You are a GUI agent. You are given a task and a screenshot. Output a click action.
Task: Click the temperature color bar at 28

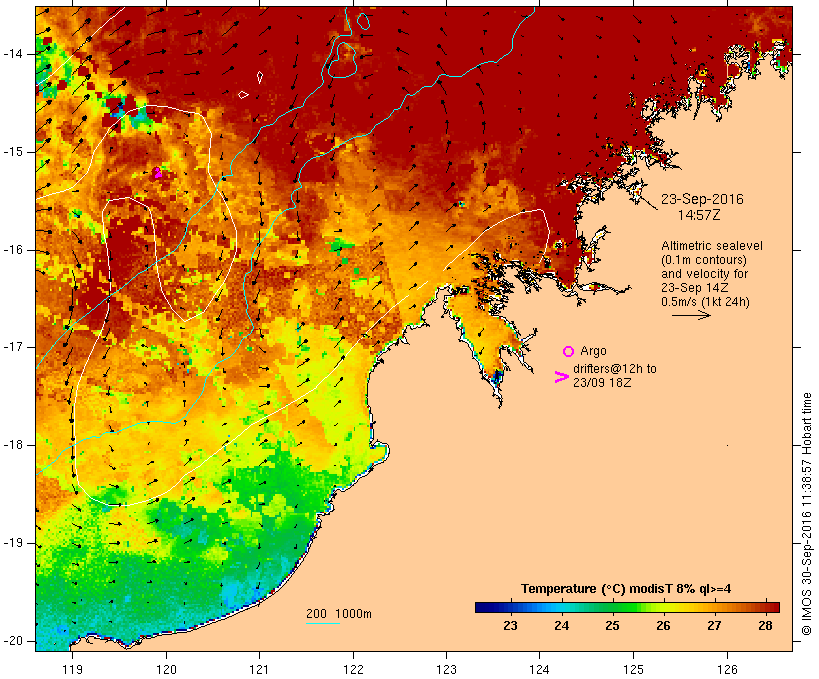click(x=765, y=607)
